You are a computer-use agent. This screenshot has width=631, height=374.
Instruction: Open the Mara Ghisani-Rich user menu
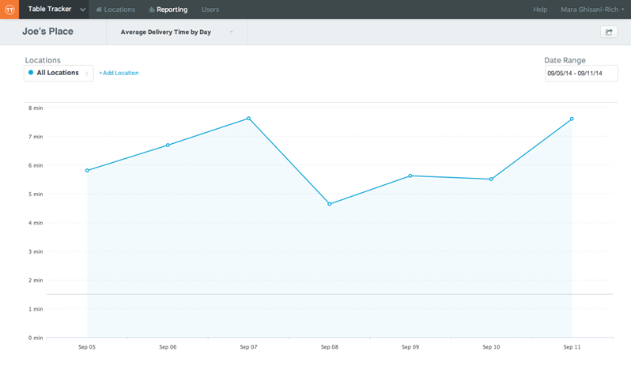click(592, 9)
